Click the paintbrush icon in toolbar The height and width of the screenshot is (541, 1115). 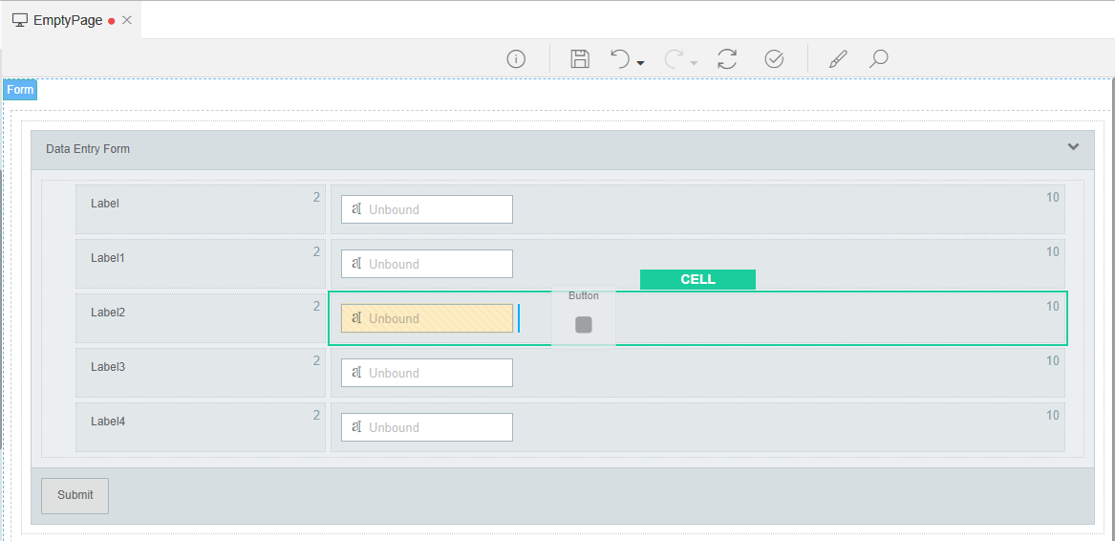pos(837,59)
